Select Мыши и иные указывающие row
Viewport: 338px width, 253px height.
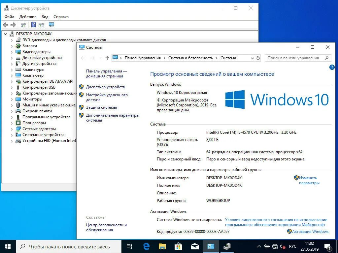click(x=49, y=105)
